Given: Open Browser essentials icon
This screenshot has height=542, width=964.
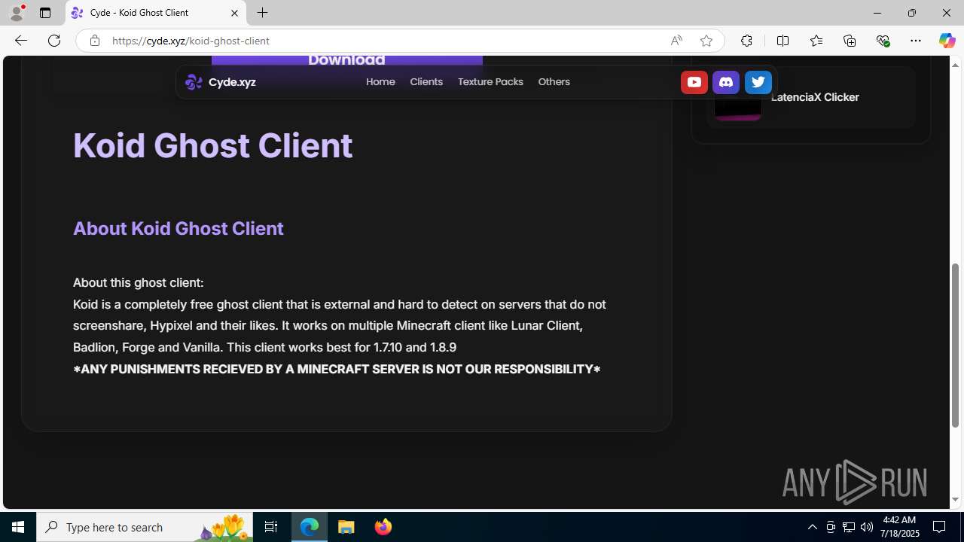Looking at the screenshot, I should click(x=883, y=41).
